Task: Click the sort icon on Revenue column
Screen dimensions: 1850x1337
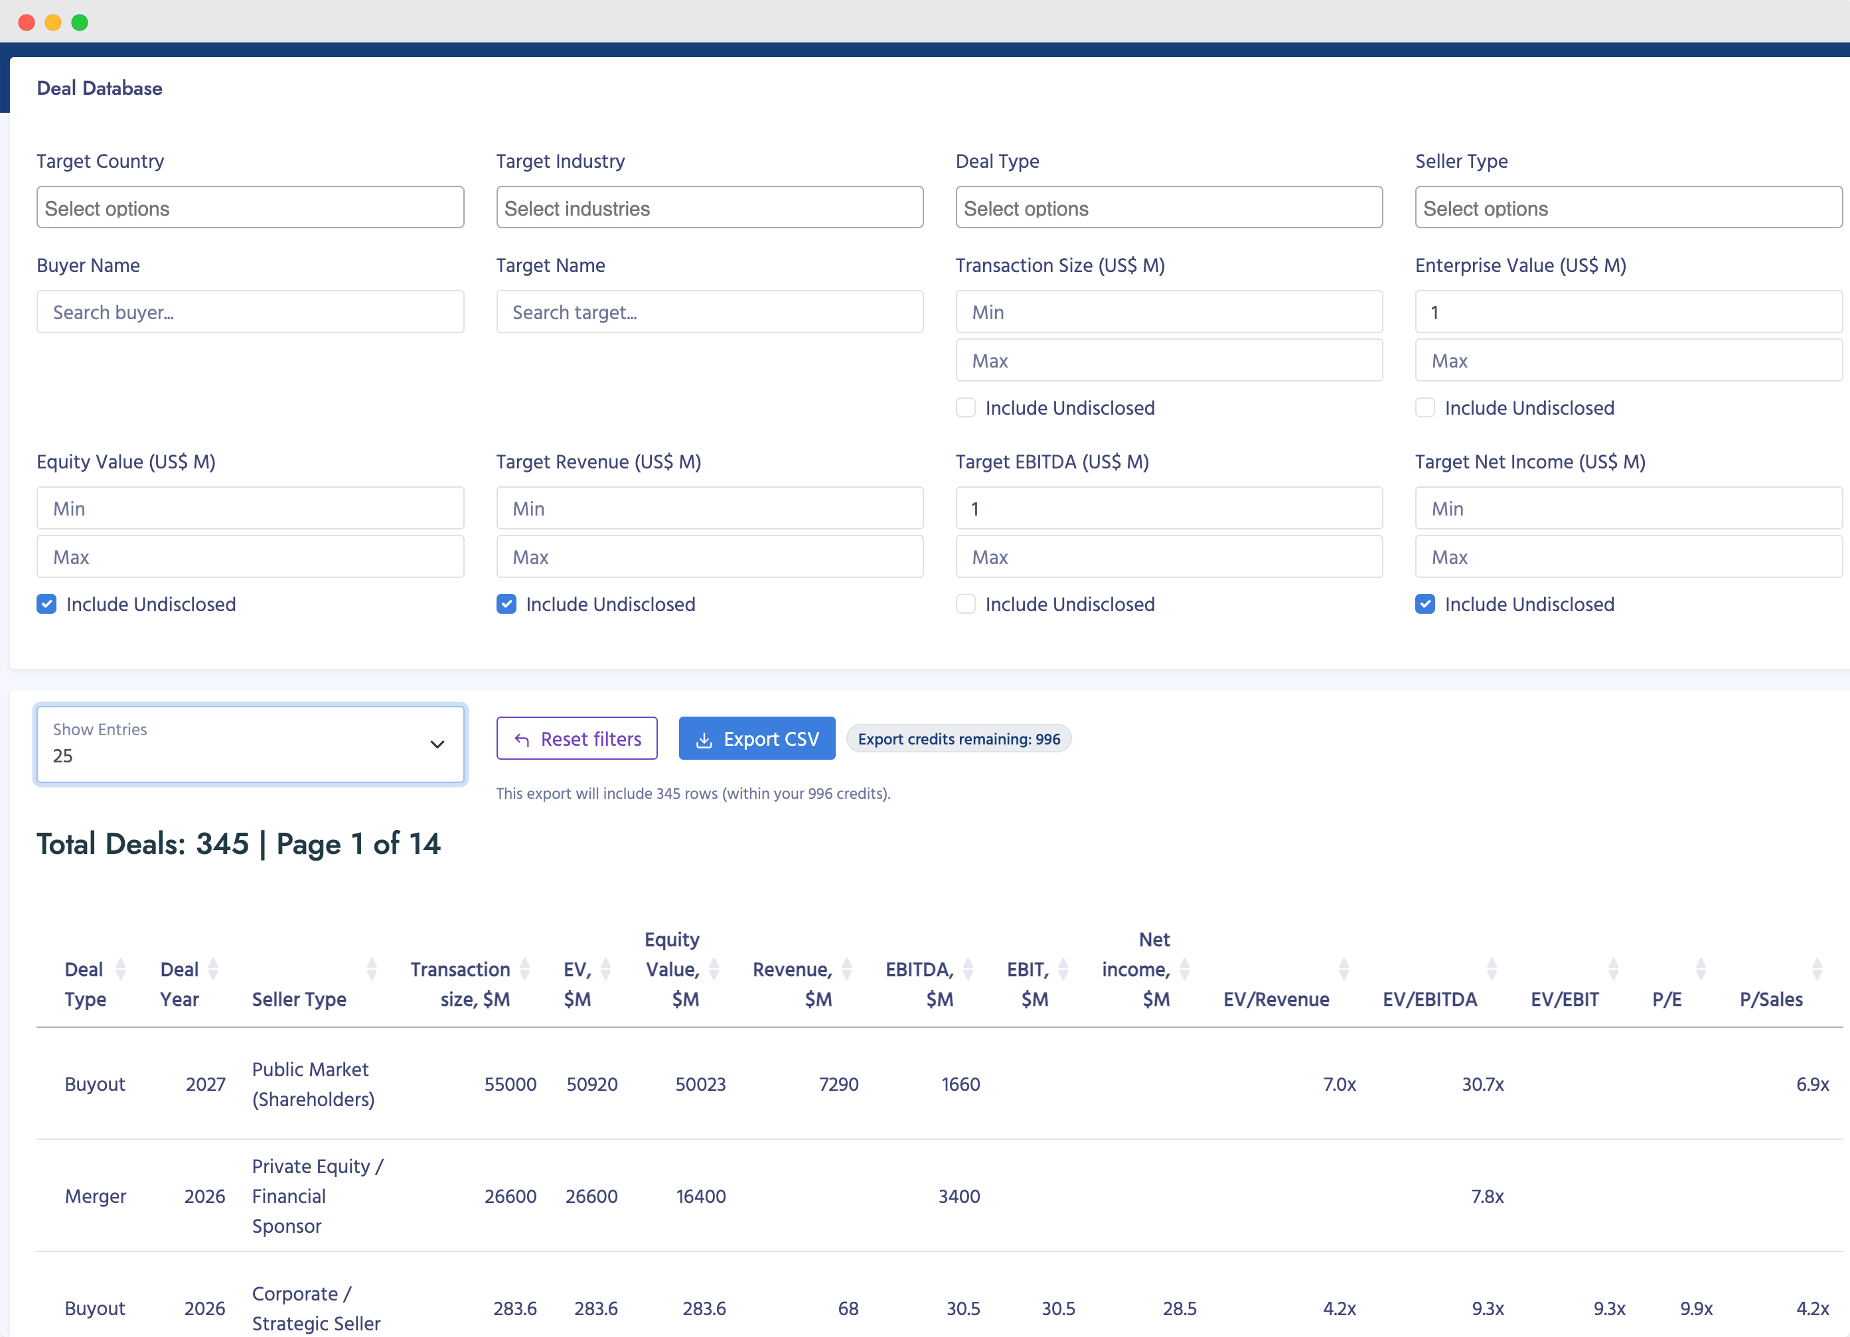Action: point(848,969)
